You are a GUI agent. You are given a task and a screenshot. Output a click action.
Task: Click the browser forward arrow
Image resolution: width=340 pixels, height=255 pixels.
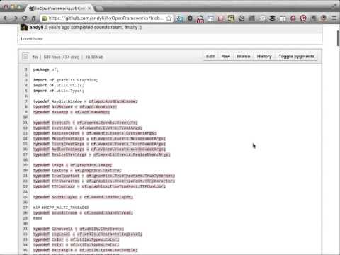point(15,18)
